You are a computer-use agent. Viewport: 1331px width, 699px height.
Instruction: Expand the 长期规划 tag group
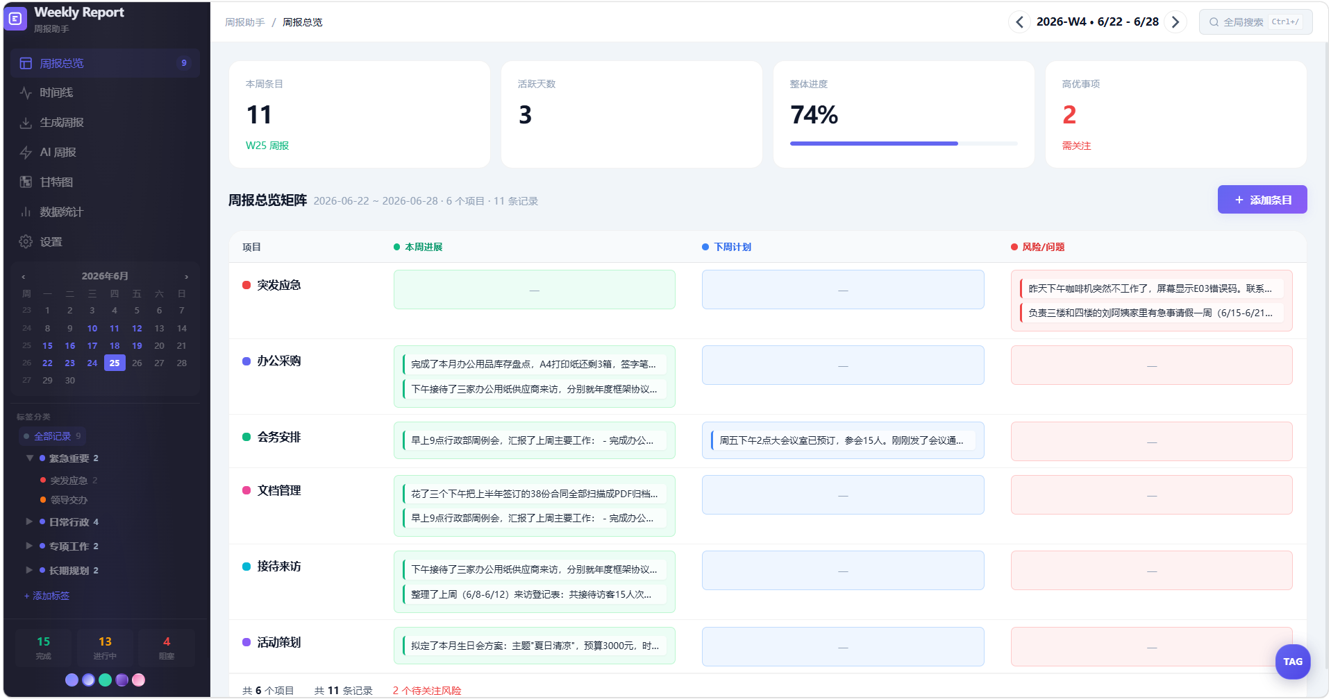[29, 570]
